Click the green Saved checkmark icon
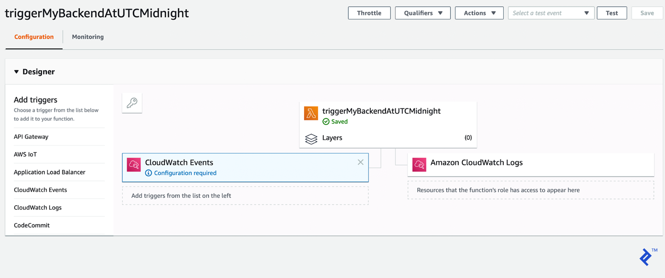 (x=326, y=122)
